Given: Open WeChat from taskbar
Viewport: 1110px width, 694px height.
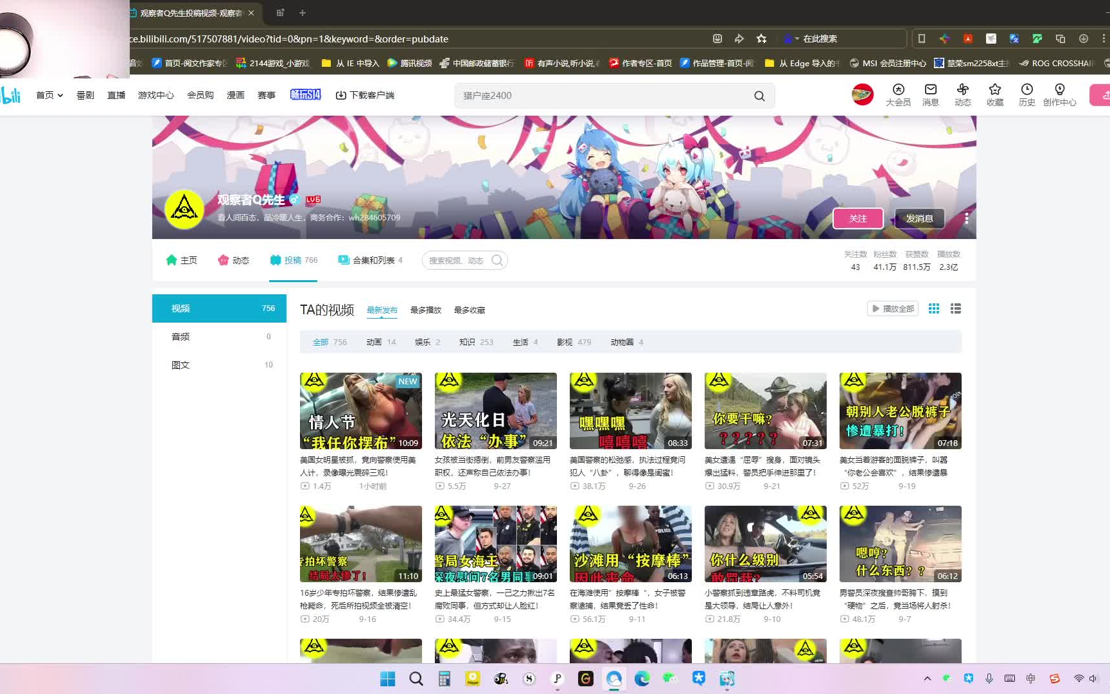Looking at the screenshot, I should pyautogui.click(x=670, y=679).
